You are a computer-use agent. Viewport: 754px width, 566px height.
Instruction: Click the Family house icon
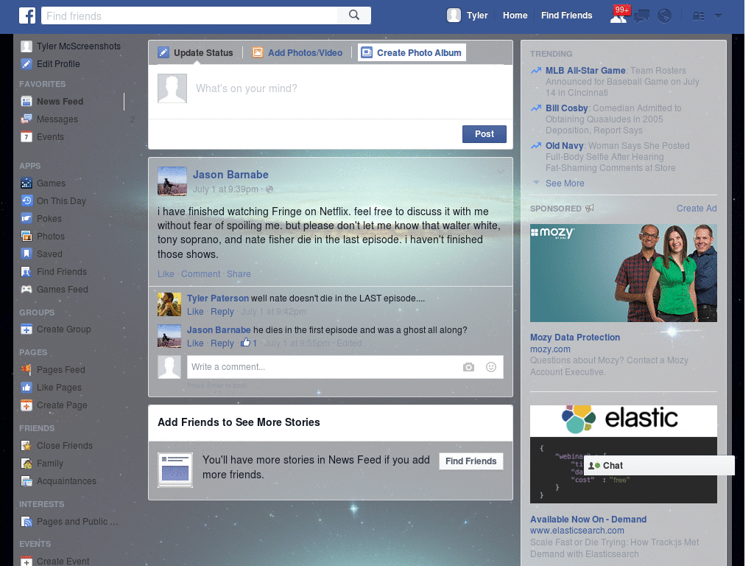27,464
